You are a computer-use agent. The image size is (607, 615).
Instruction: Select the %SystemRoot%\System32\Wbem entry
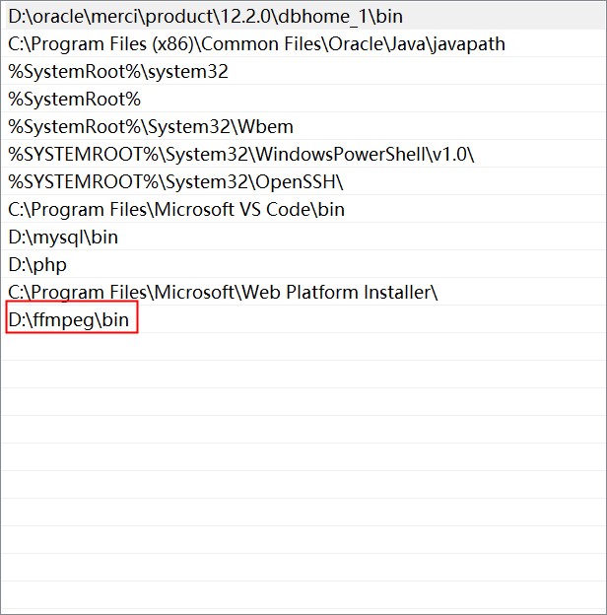(x=303, y=126)
